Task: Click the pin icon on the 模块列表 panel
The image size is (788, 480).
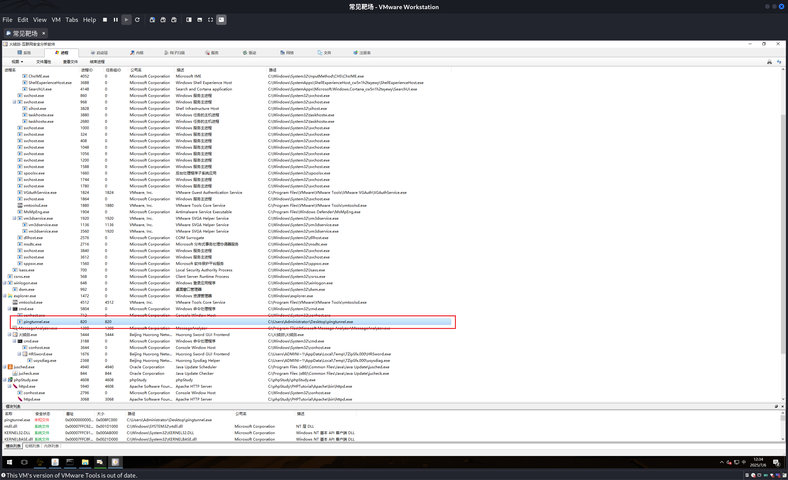Action: pyautogui.click(x=776, y=406)
